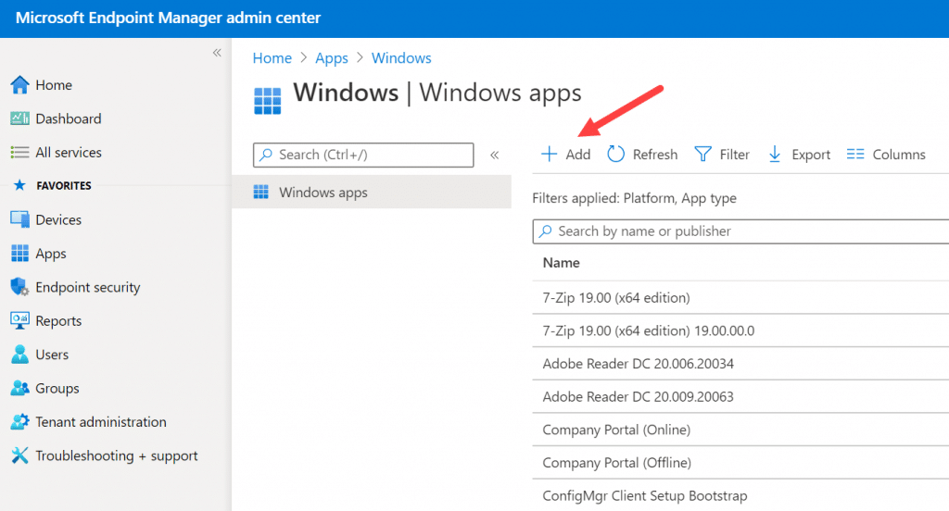The width and height of the screenshot is (949, 511).
Task: Focus Search by name or publisher field
Action: coord(740,231)
